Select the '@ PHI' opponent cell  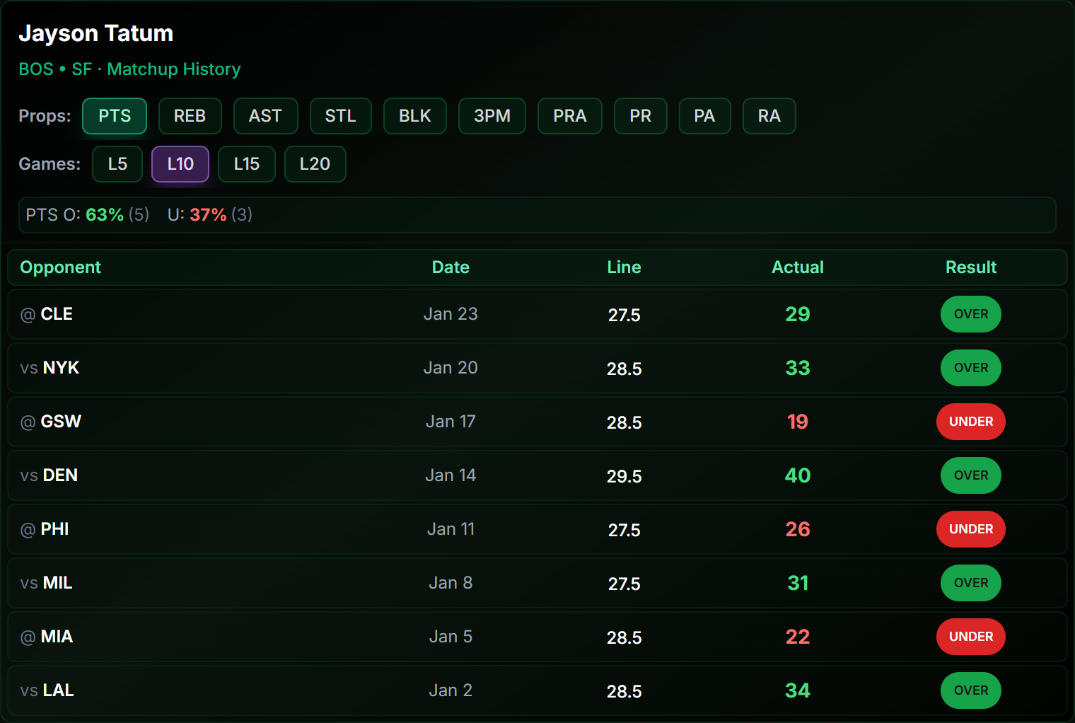coord(45,529)
